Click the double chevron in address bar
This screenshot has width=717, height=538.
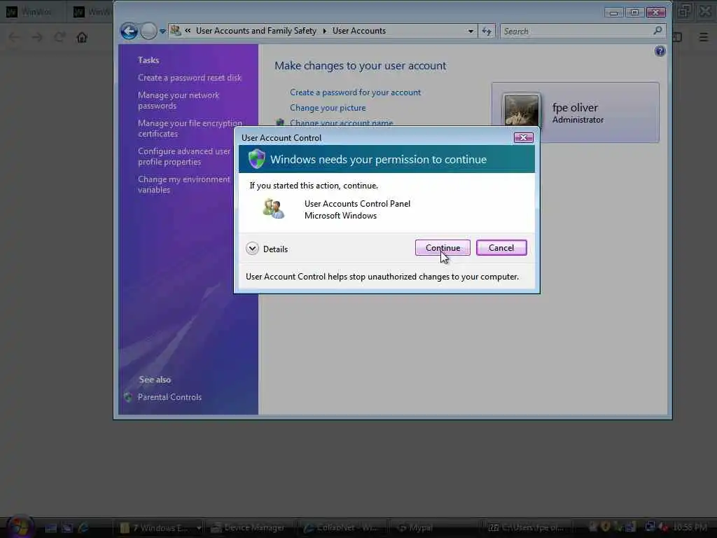pyautogui.click(x=188, y=31)
